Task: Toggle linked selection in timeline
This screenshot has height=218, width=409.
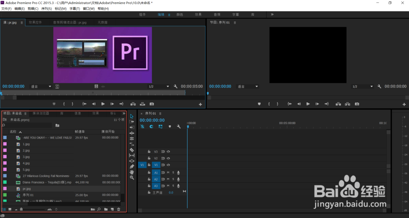Action: 160,127
